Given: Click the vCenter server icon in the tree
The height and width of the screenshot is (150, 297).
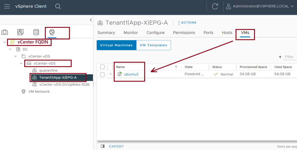Looking at the screenshot, I should pyautogui.click(x=12, y=42).
